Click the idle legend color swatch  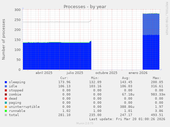point(6,86)
